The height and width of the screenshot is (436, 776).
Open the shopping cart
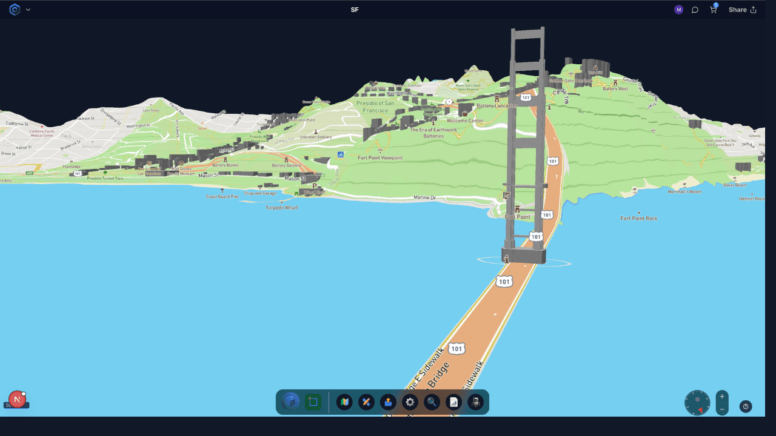tap(714, 10)
